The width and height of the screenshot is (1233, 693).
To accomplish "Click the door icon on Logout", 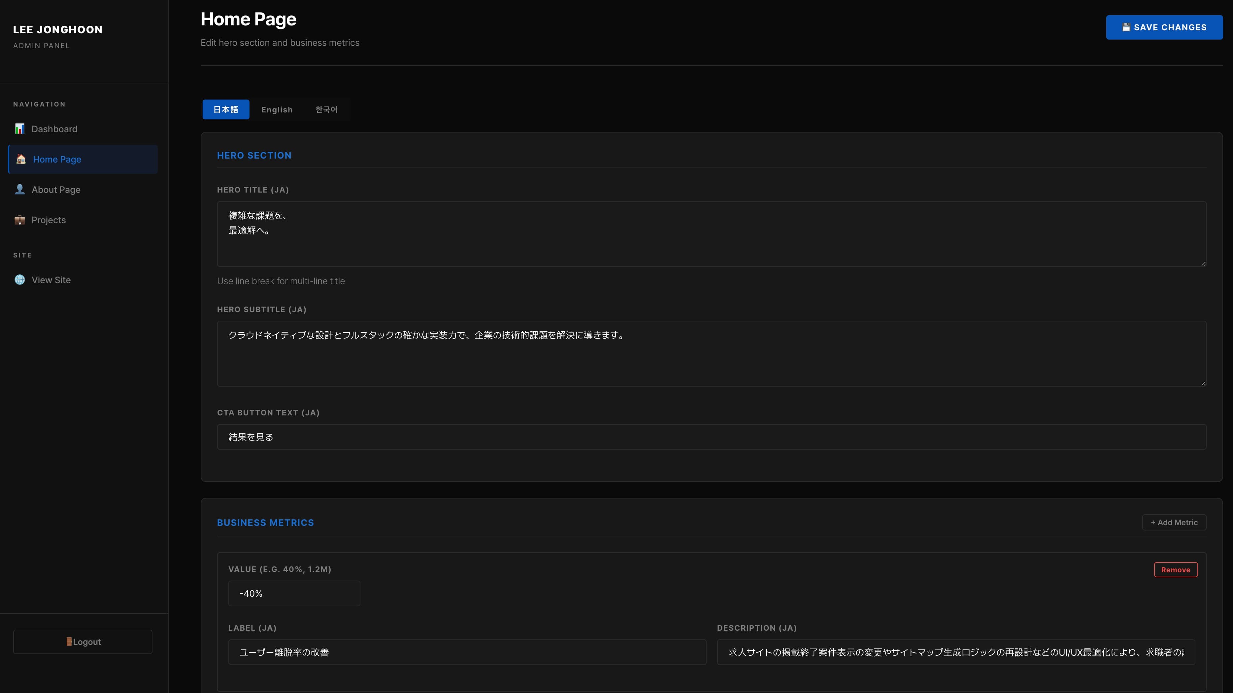I will point(69,642).
